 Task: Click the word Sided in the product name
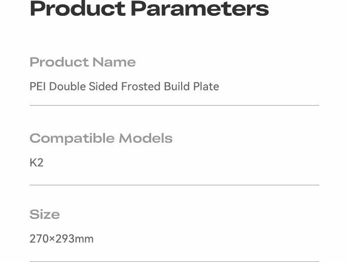[103, 86]
